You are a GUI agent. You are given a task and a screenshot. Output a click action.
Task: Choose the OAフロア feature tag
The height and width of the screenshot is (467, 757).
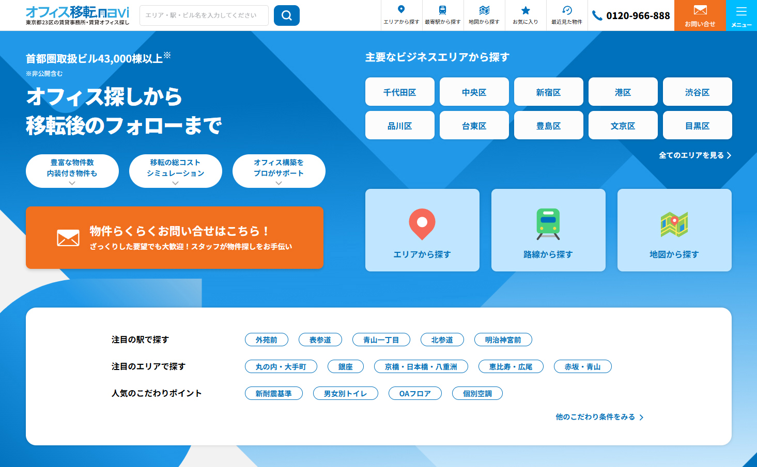pyautogui.click(x=415, y=393)
